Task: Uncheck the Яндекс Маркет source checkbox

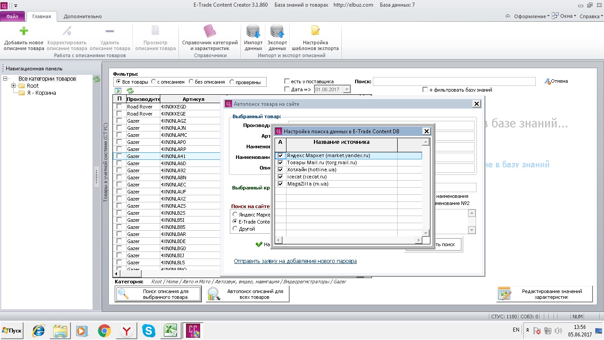Action: pyautogui.click(x=280, y=156)
